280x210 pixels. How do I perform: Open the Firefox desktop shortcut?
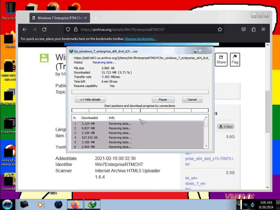click(x=10, y=40)
